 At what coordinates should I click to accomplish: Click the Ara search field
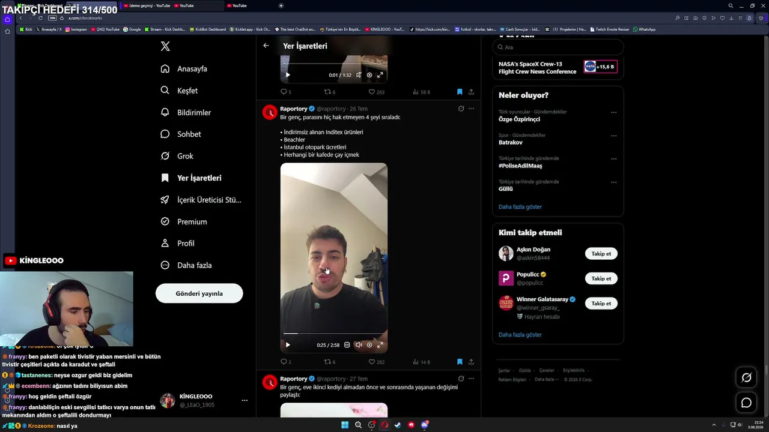(558, 47)
